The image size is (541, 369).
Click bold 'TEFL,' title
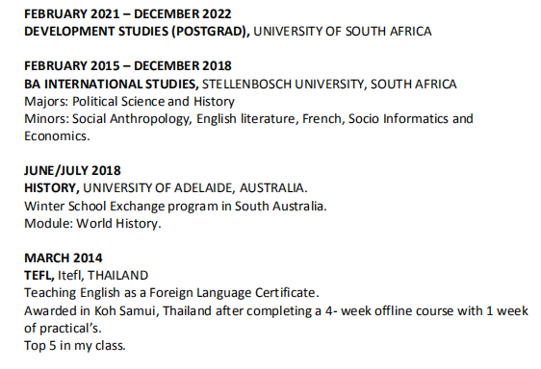[39, 276]
